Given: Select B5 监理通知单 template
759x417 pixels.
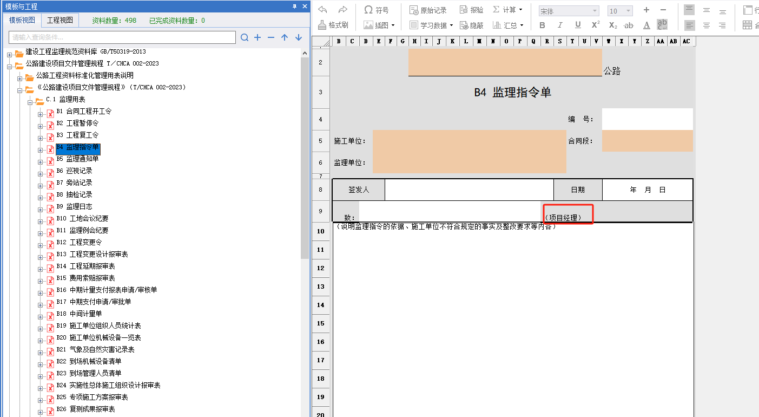Looking at the screenshot, I should point(77,159).
